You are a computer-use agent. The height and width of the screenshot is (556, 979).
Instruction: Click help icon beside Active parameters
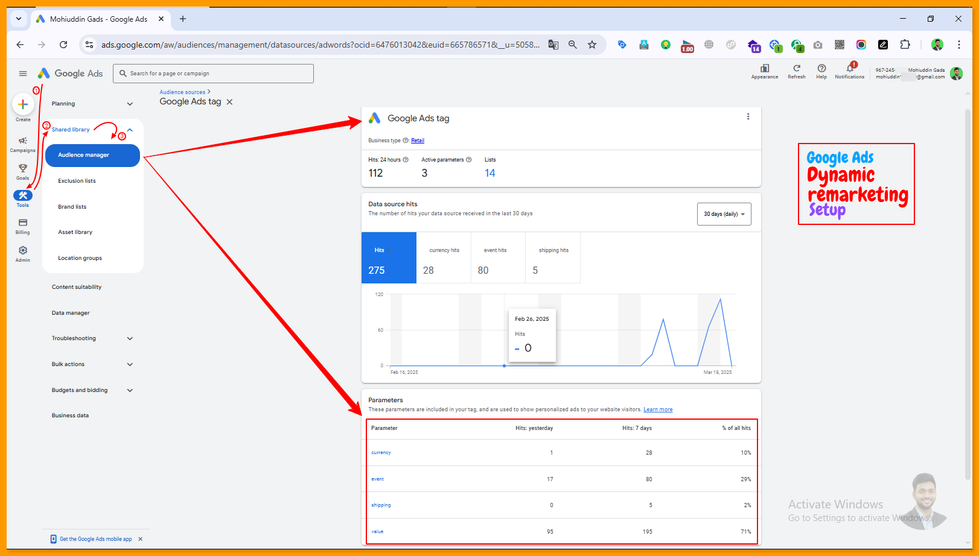click(x=468, y=160)
